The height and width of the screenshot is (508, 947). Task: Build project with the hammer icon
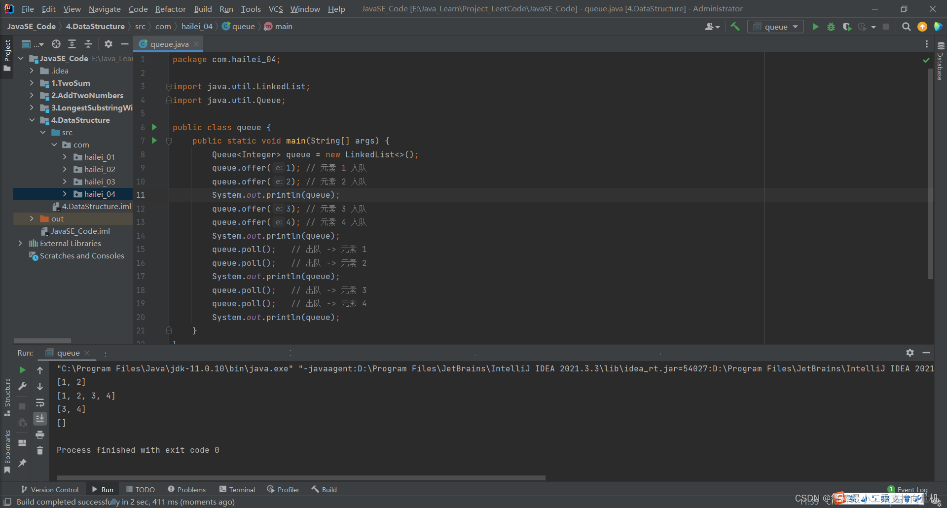coord(735,27)
